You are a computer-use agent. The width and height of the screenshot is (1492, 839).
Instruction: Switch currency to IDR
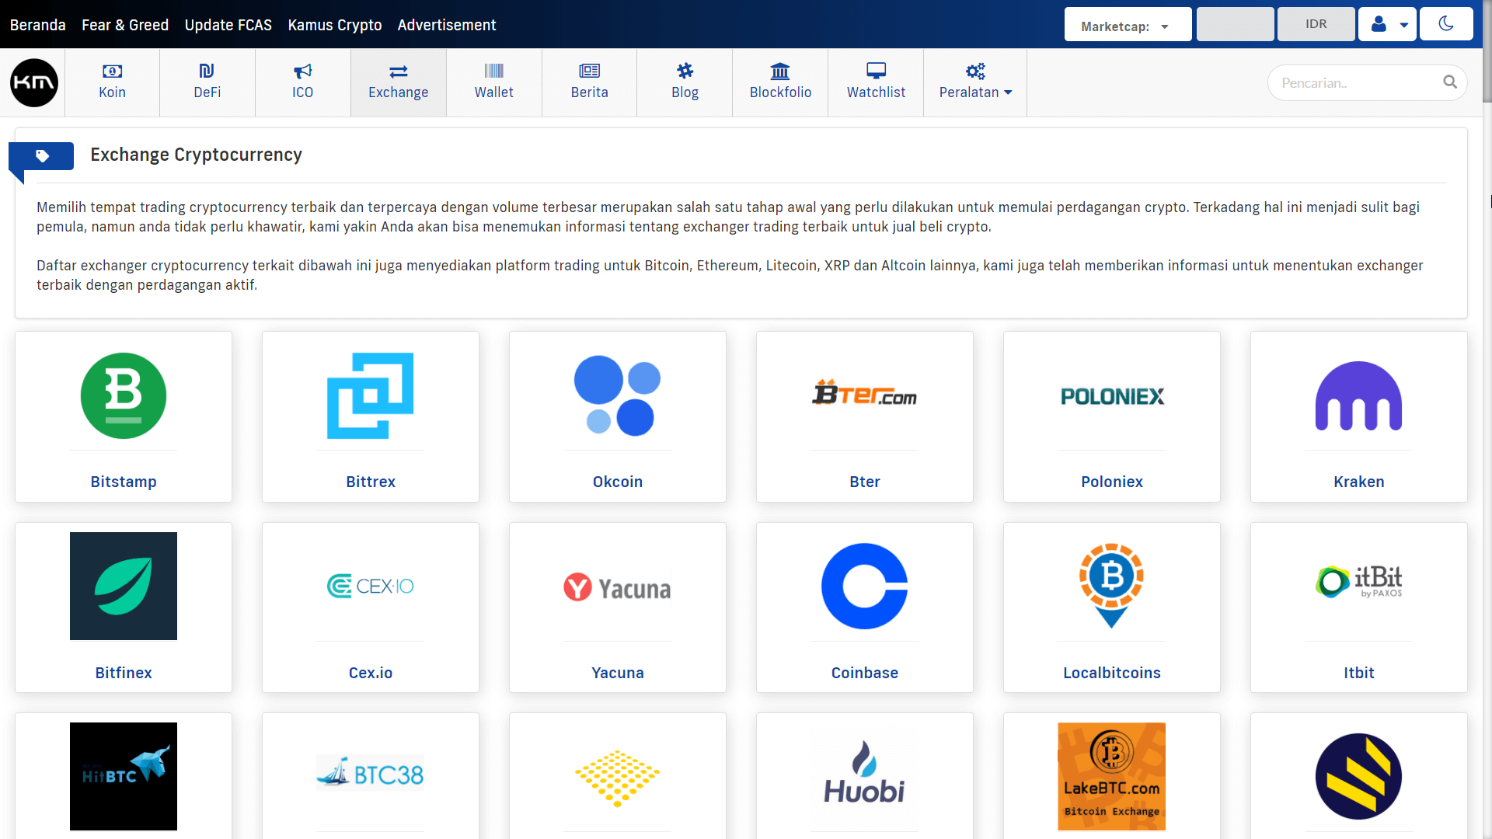[x=1316, y=23]
